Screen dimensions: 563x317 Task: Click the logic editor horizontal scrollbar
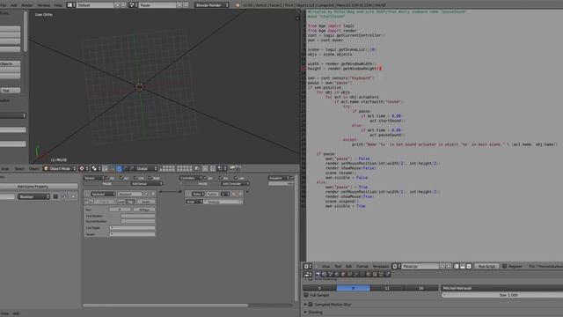[x=165, y=306]
